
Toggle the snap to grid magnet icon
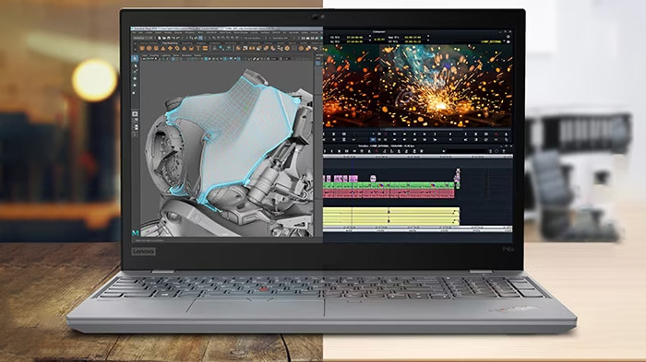coord(214,39)
